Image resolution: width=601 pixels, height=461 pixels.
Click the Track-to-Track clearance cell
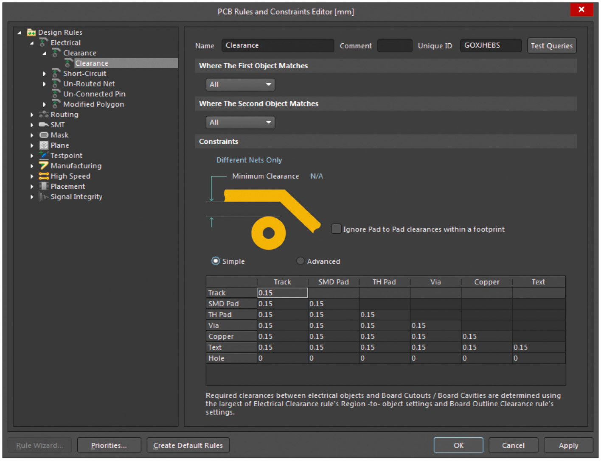pyautogui.click(x=282, y=293)
